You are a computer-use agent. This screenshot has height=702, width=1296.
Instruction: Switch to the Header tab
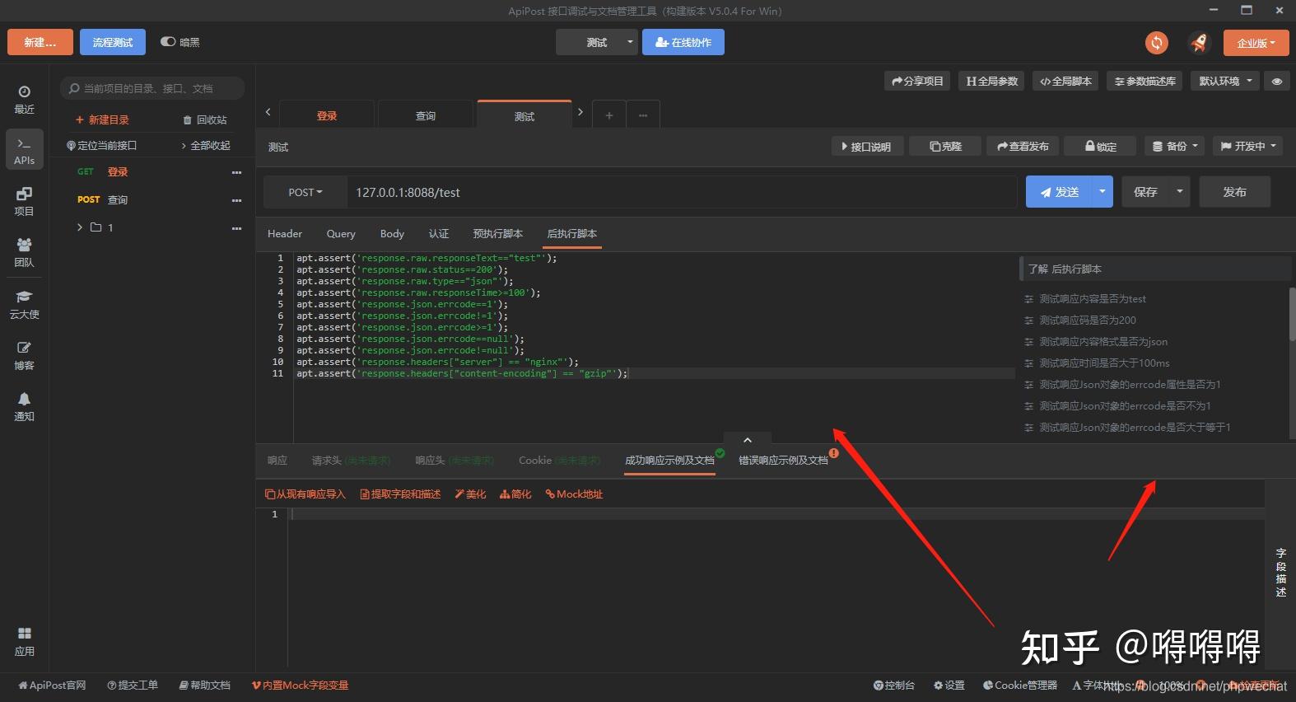point(285,234)
